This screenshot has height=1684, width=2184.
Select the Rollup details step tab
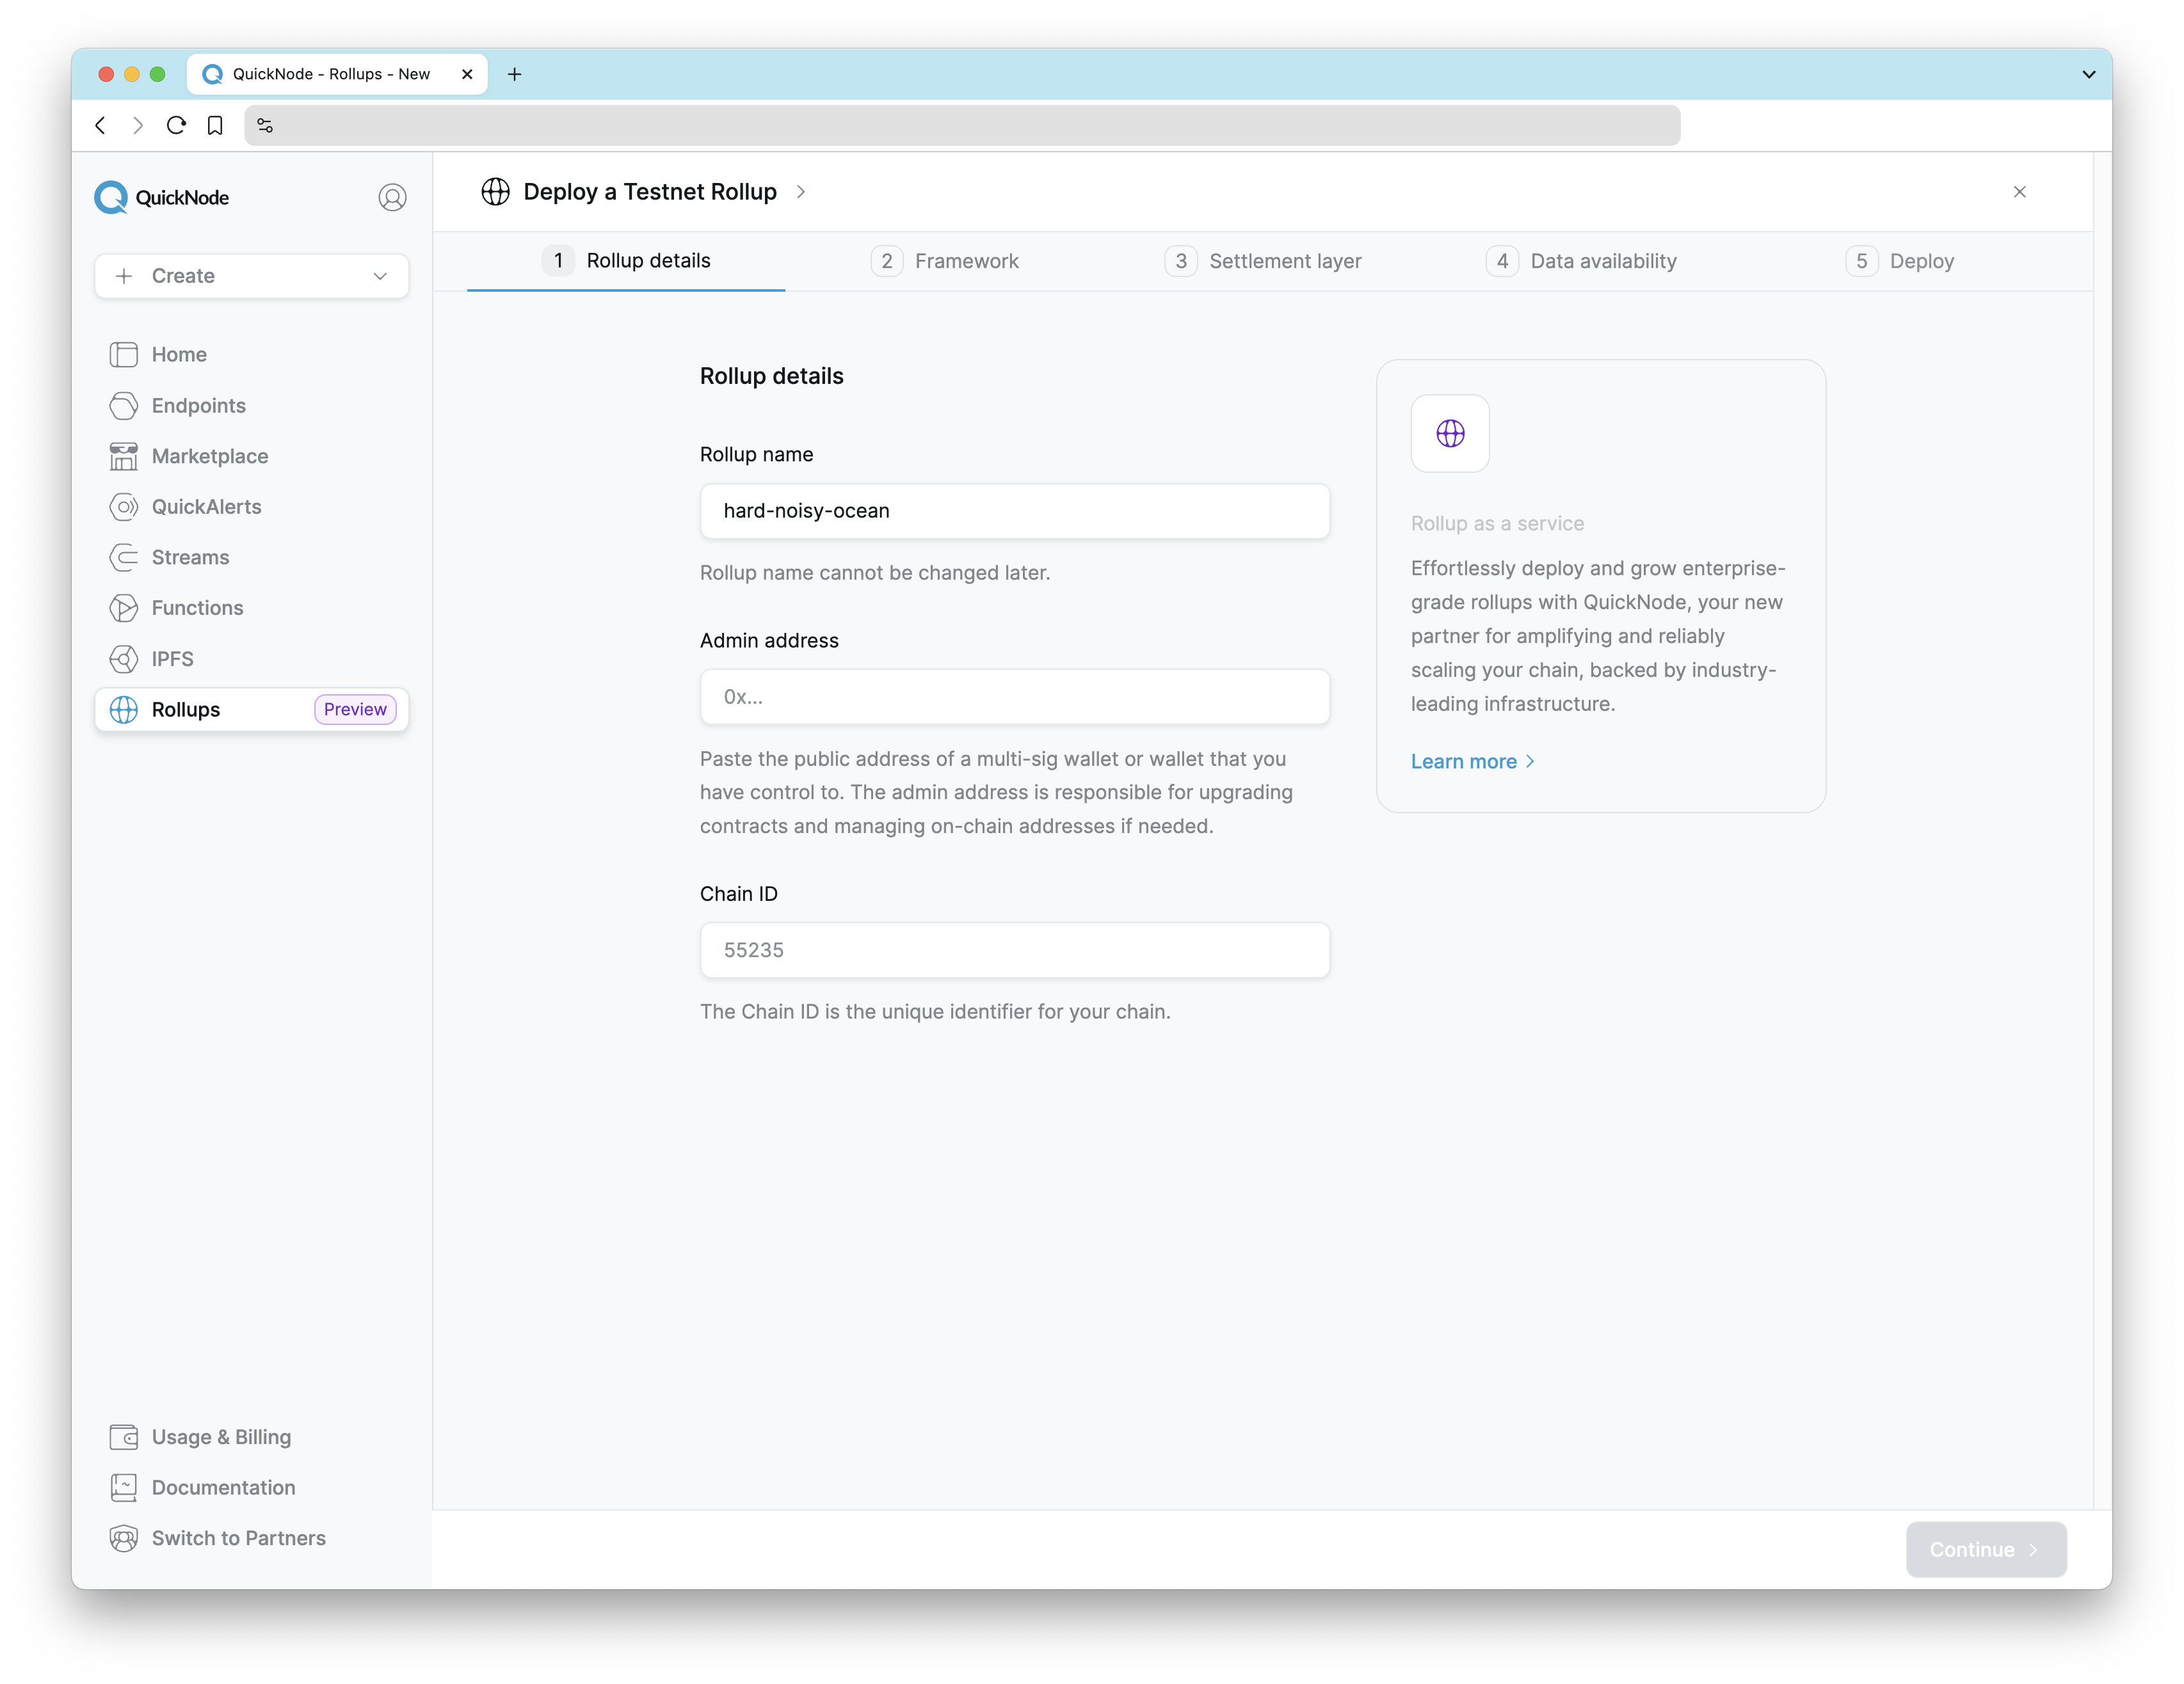click(626, 261)
